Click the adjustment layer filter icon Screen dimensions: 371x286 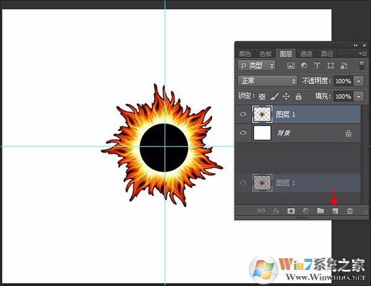(x=304, y=65)
